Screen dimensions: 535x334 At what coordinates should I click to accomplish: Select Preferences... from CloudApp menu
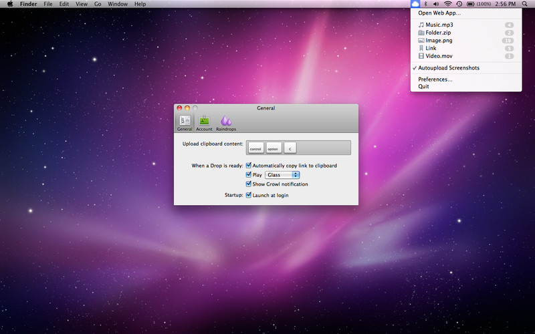pyautogui.click(x=435, y=79)
